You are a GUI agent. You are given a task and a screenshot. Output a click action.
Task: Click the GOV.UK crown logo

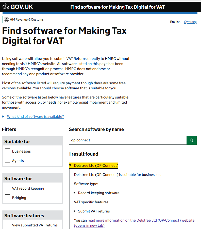coord(6,7)
